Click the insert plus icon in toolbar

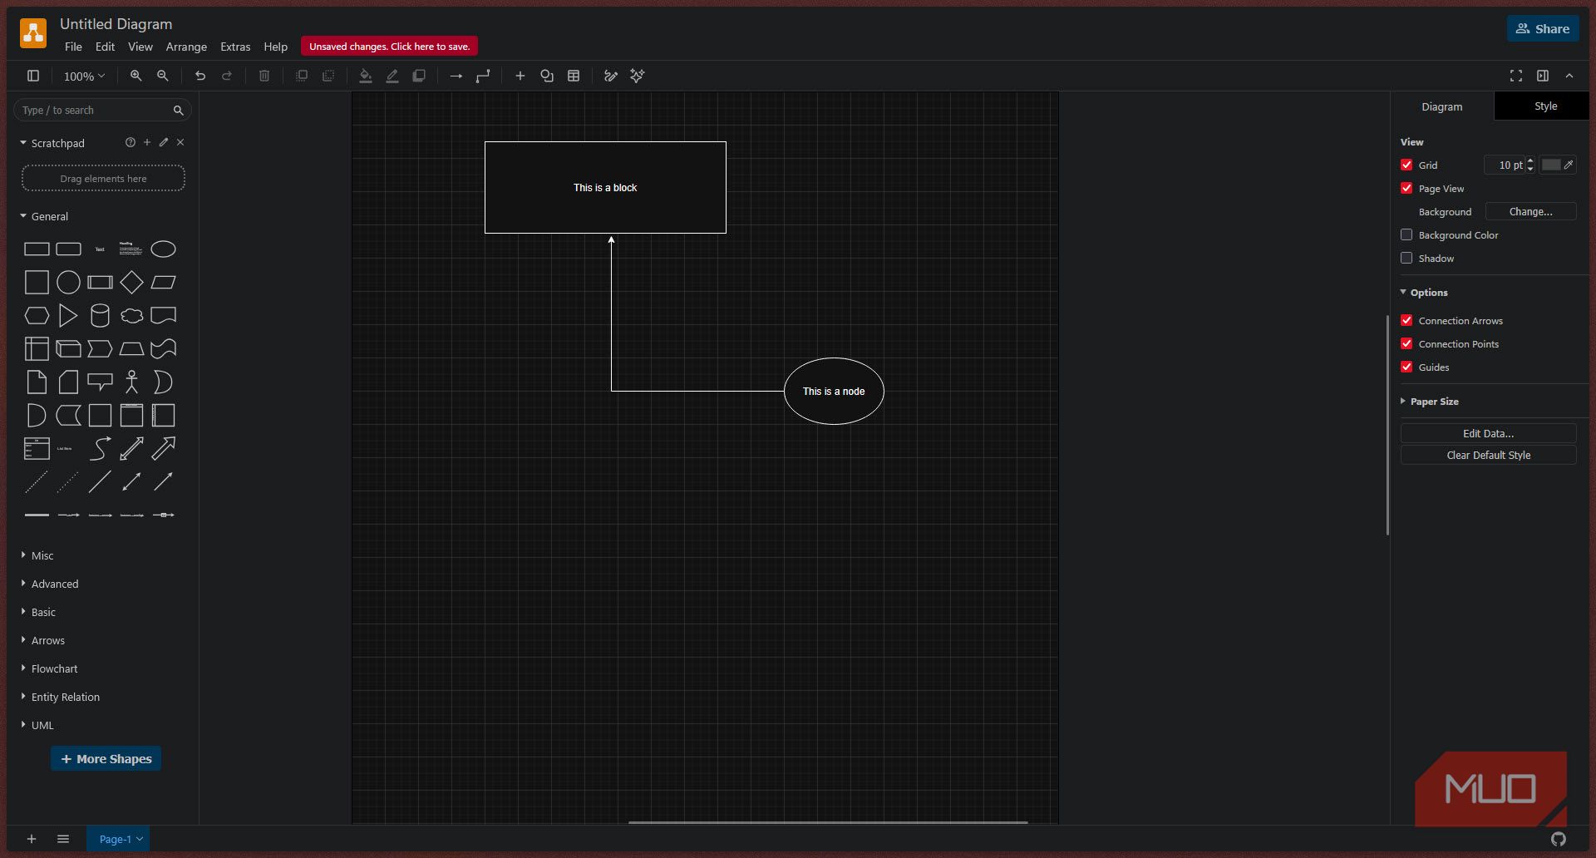coord(520,76)
